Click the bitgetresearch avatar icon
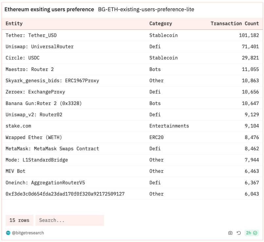The width and height of the screenshot is (264, 242). pos(8,233)
